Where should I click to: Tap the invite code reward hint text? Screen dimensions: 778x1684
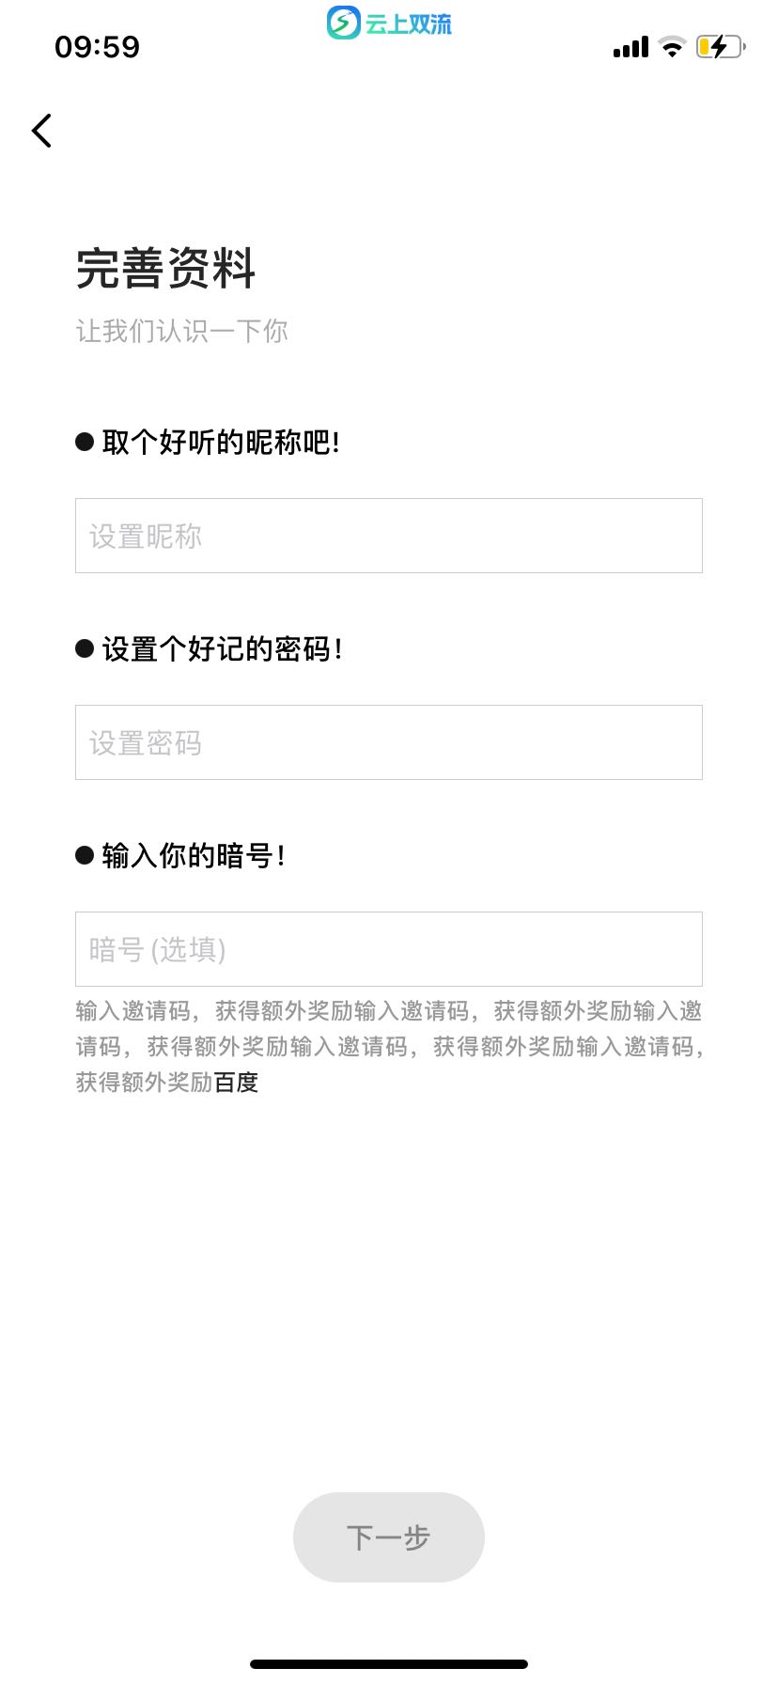click(389, 1047)
